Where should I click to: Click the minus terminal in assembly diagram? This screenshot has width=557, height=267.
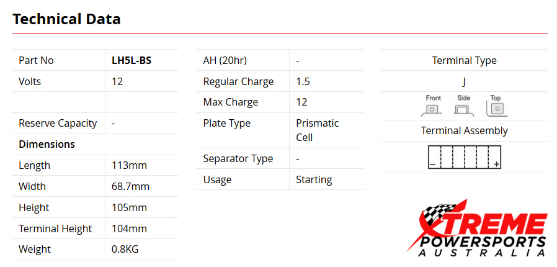coord(432,164)
